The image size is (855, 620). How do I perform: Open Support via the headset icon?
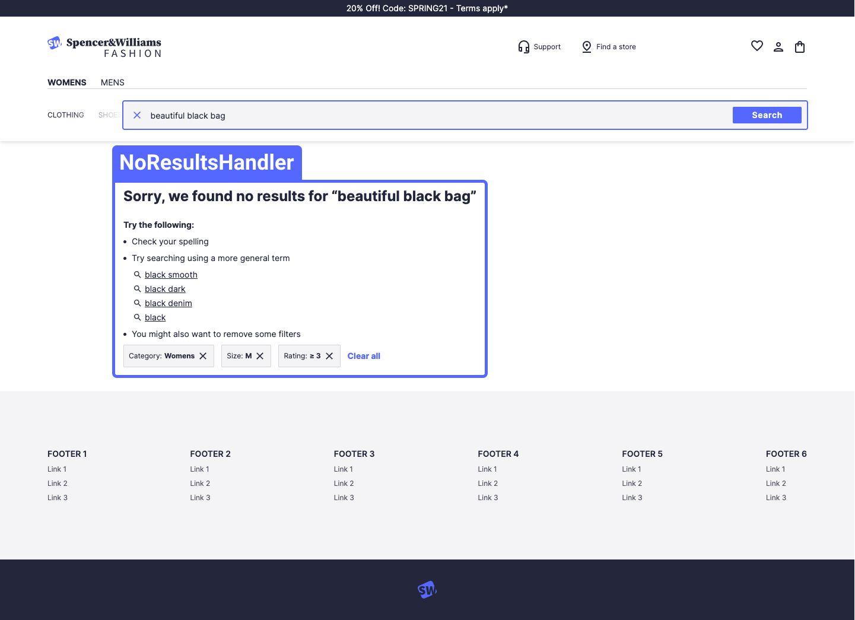pos(523,47)
